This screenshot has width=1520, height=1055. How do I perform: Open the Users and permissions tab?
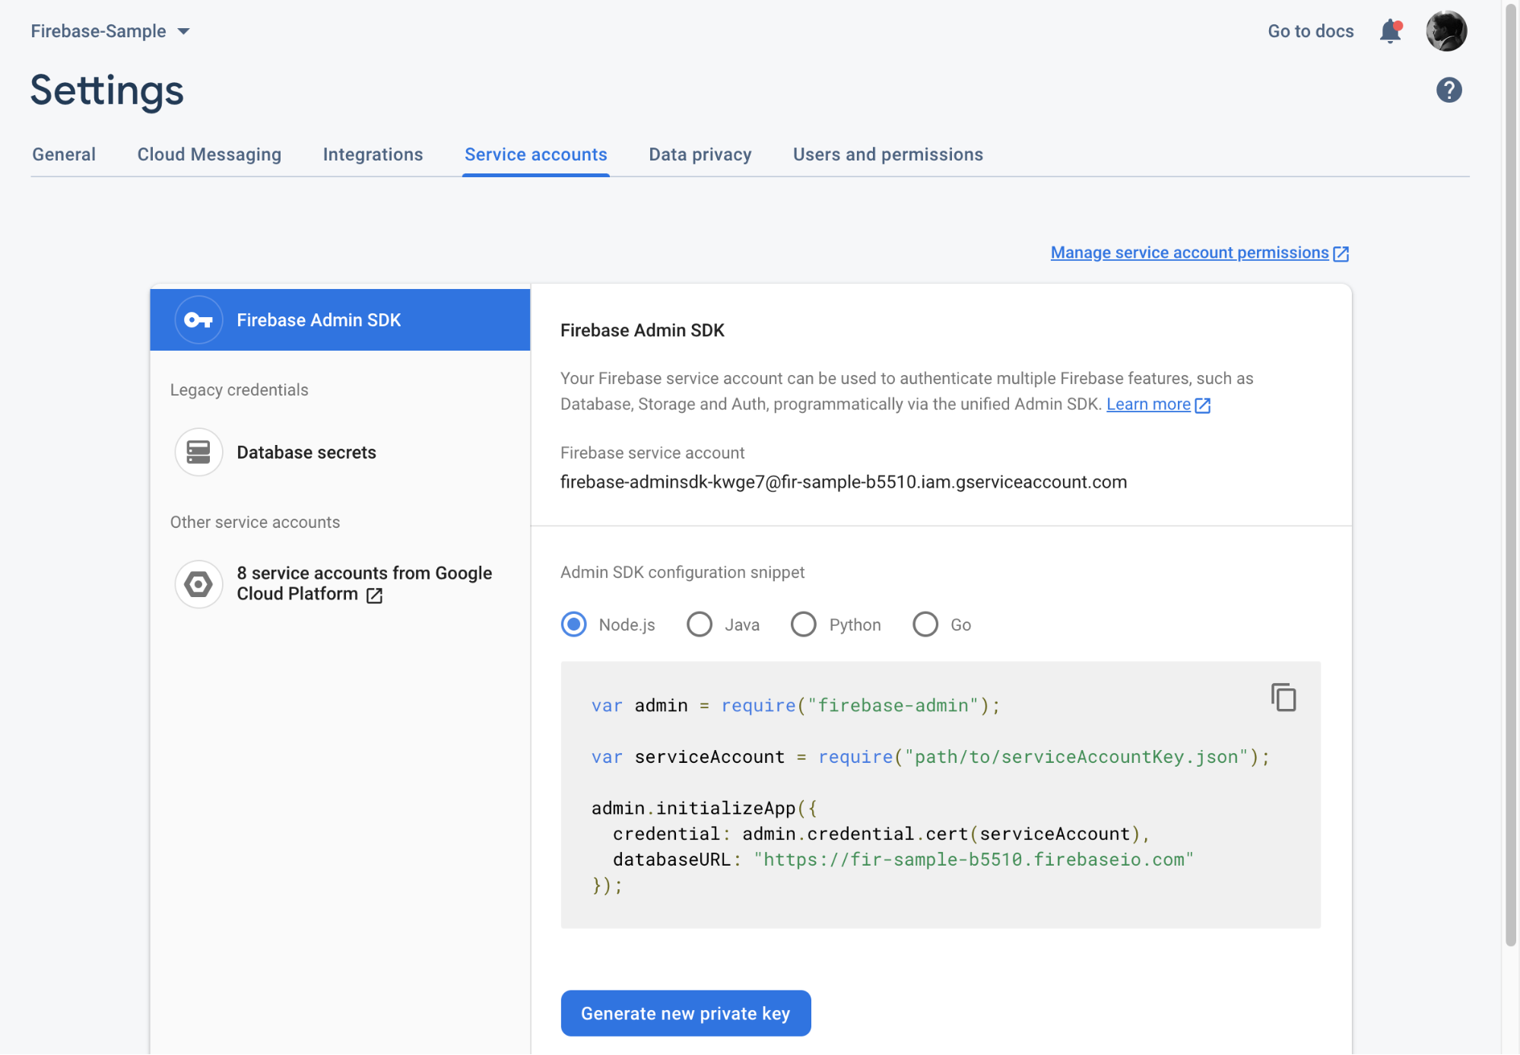887,154
